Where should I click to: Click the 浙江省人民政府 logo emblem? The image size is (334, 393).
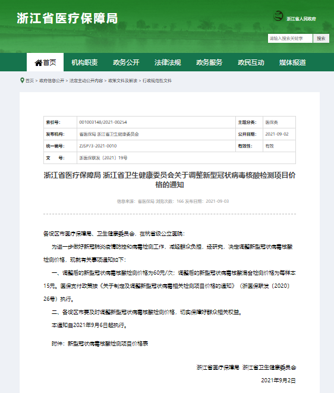[278, 16]
